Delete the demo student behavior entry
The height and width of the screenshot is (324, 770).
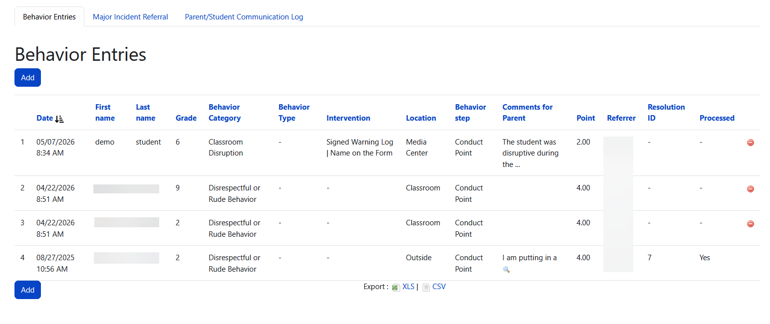[x=750, y=143]
